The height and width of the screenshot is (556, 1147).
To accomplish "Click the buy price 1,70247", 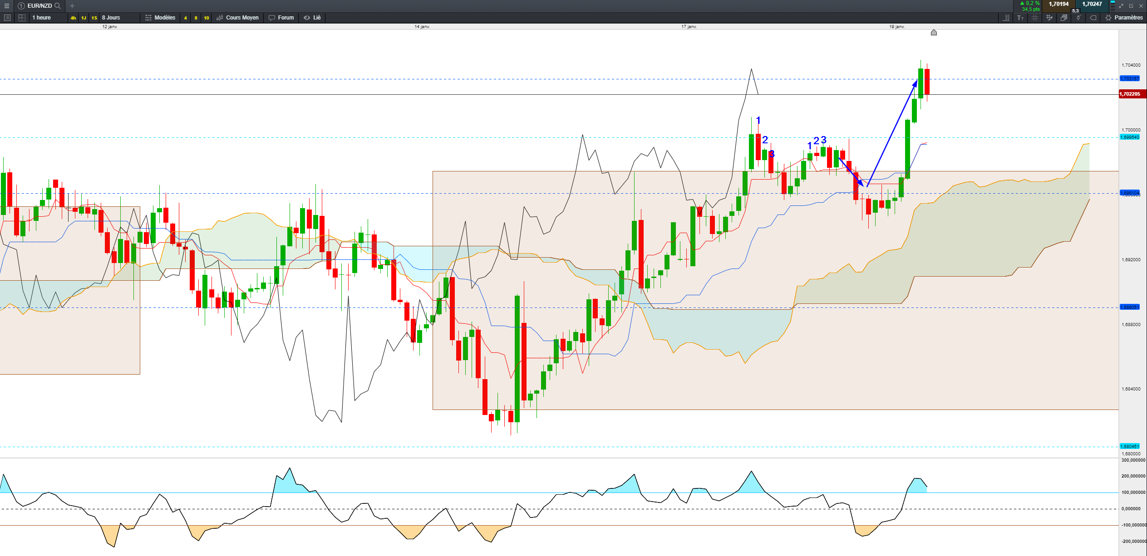I will click(x=1092, y=4).
